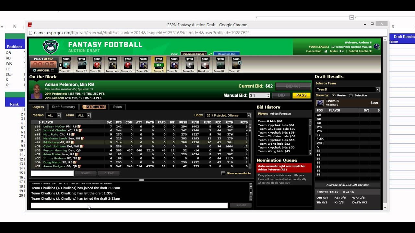Select the Selection radio button
Image resolution: width=415 pixels, height=233 pixels.
coord(351,95)
